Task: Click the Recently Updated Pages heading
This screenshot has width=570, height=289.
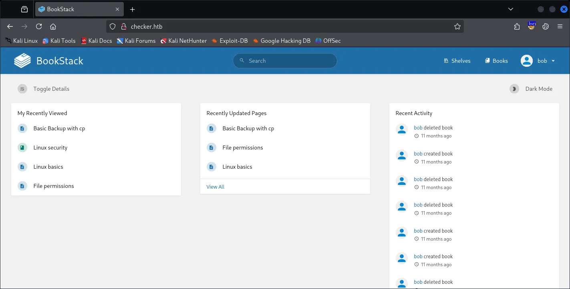Action: [237, 113]
